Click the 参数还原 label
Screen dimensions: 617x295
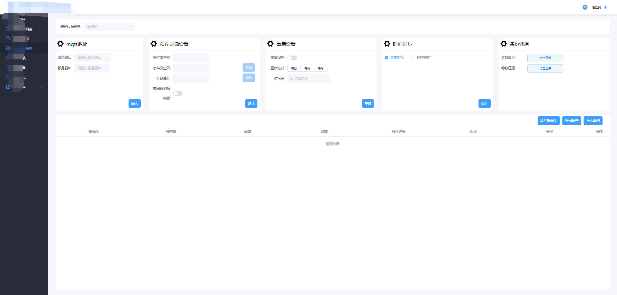coord(508,68)
